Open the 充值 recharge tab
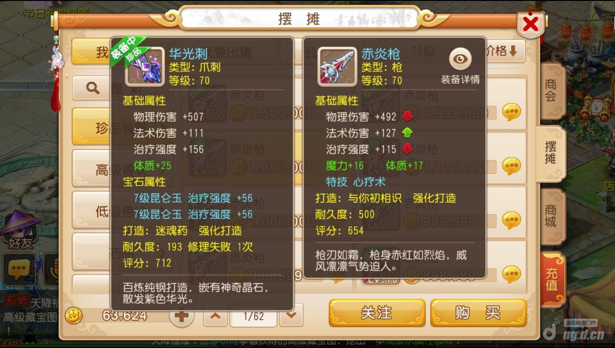Image resolution: width=615 pixels, height=348 pixels. [x=552, y=279]
